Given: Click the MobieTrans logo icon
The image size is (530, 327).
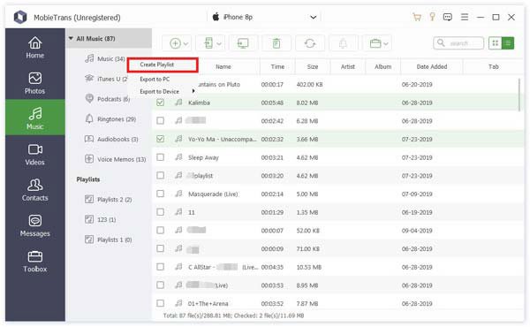Looking at the screenshot, I should click(x=20, y=17).
